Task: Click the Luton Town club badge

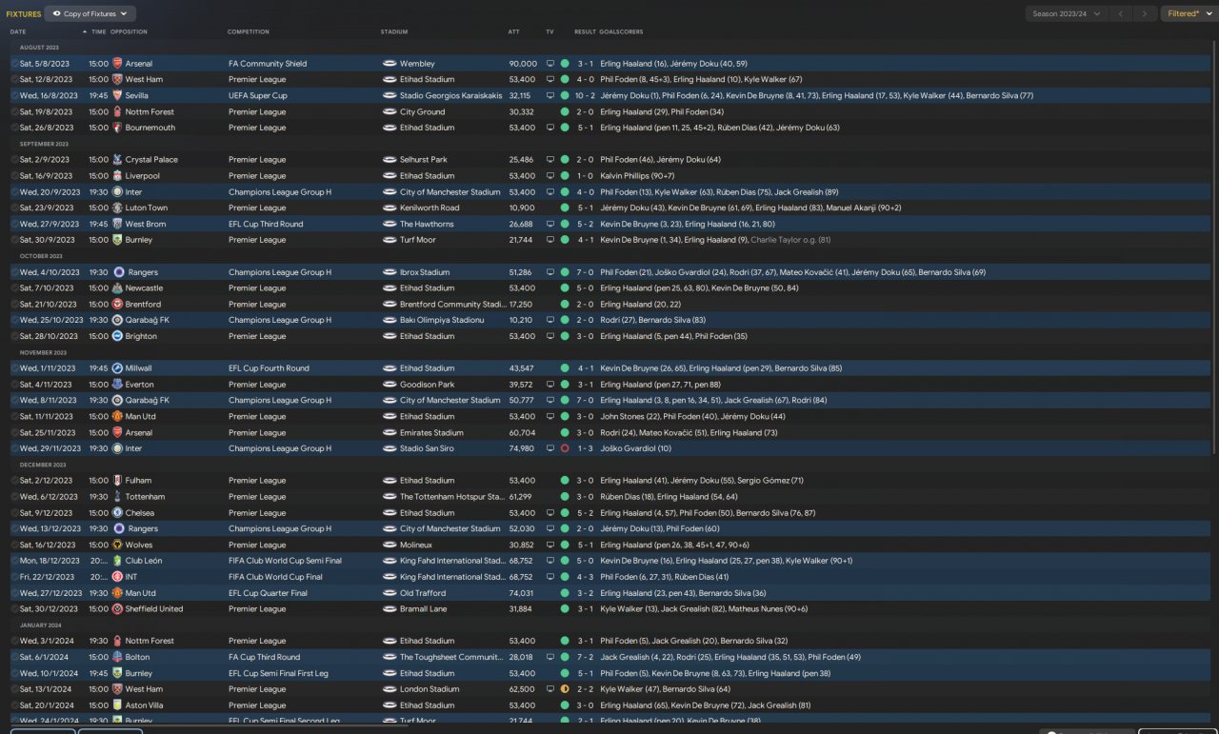Action: (117, 208)
